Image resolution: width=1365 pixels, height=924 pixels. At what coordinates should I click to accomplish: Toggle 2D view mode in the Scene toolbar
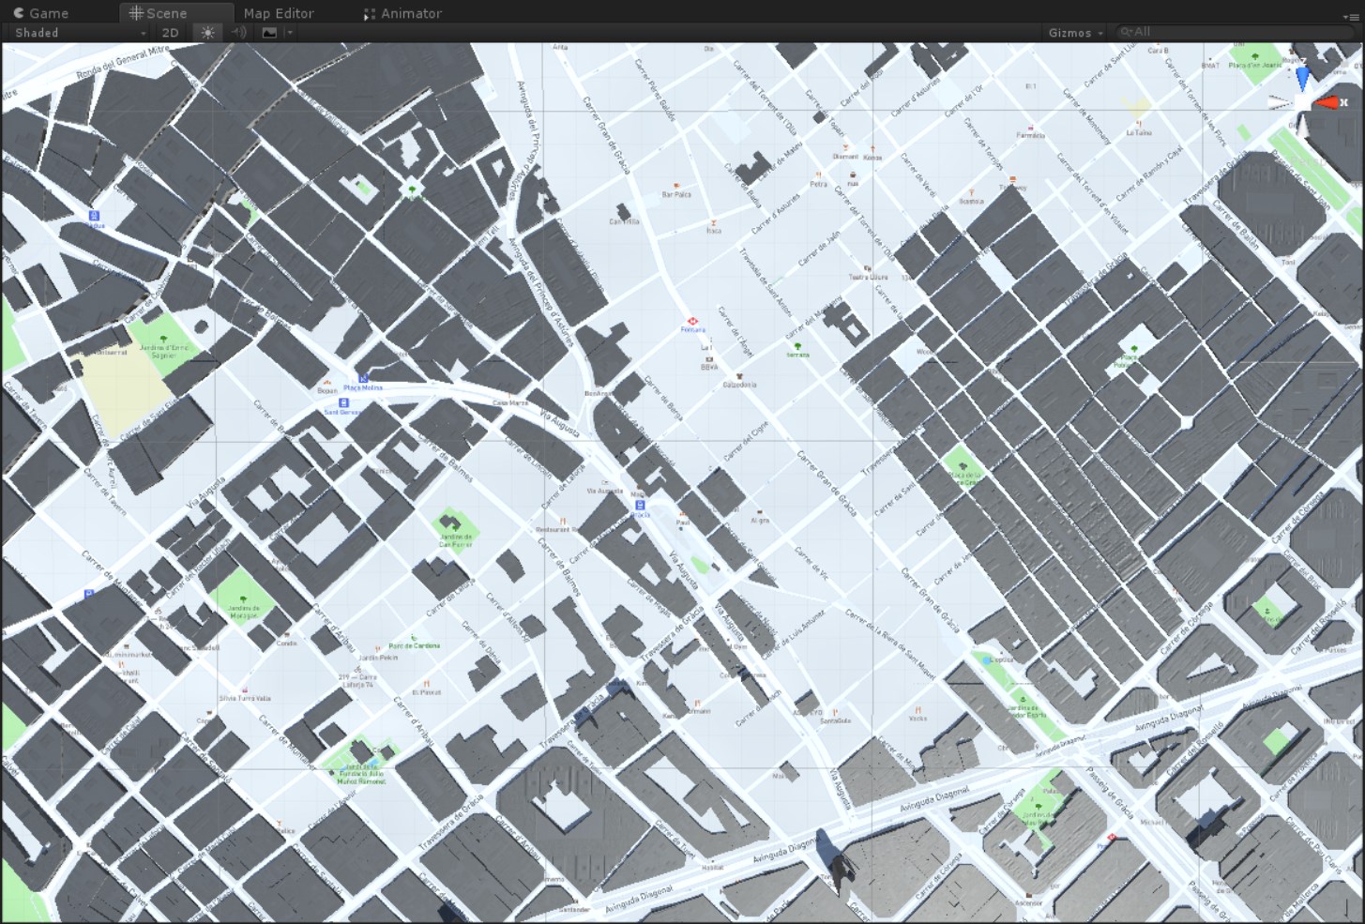click(169, 32)
